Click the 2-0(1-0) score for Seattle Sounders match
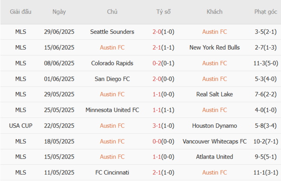This screenshot has height=182, width=281. (x=163, y=32)
